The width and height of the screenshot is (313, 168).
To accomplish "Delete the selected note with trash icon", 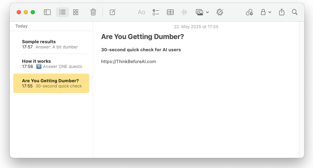I will click(x=93, y=12).
